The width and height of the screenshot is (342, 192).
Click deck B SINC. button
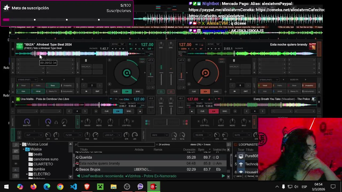[x=225, y=111]
